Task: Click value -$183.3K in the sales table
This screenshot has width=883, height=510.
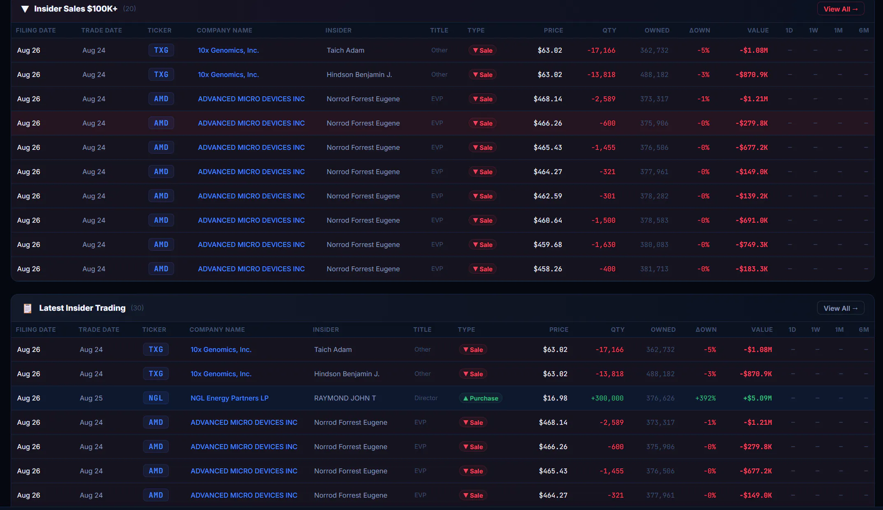Action: click(x=752, y=269)
